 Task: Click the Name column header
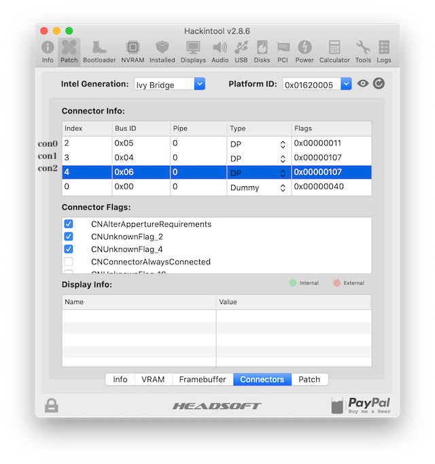[x=139, y=302]
